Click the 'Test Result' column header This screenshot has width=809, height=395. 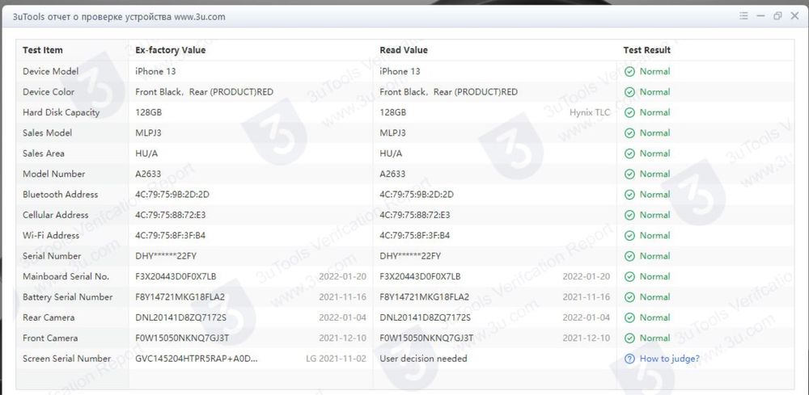[x=647, y=50]
